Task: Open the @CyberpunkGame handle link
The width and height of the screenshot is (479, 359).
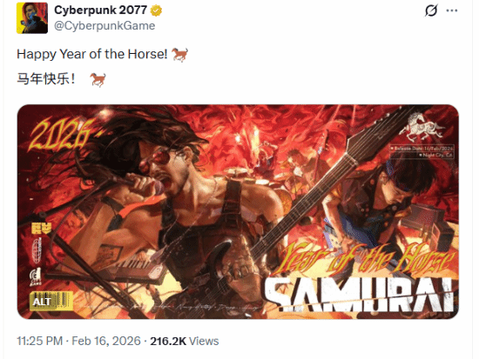Action: click(x=105, y=26)
